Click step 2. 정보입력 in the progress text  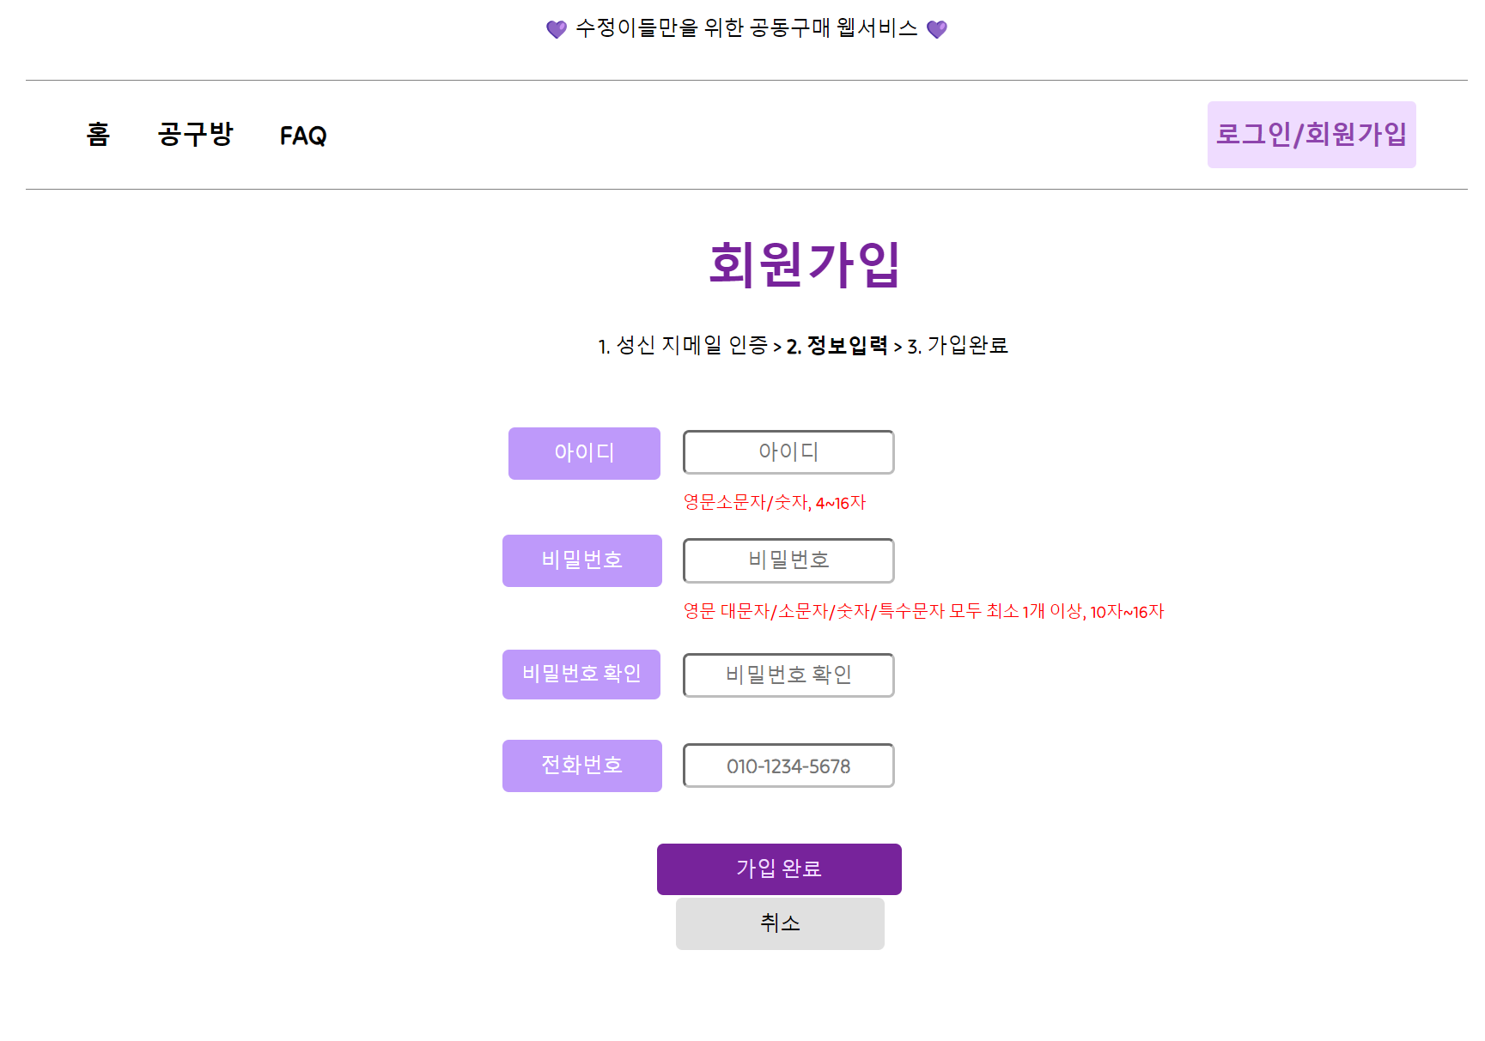coord(837,347)
